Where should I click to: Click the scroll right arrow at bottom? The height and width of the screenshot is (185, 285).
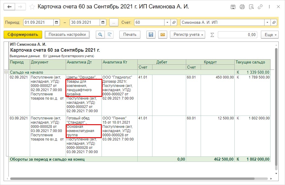pos(271,179)
